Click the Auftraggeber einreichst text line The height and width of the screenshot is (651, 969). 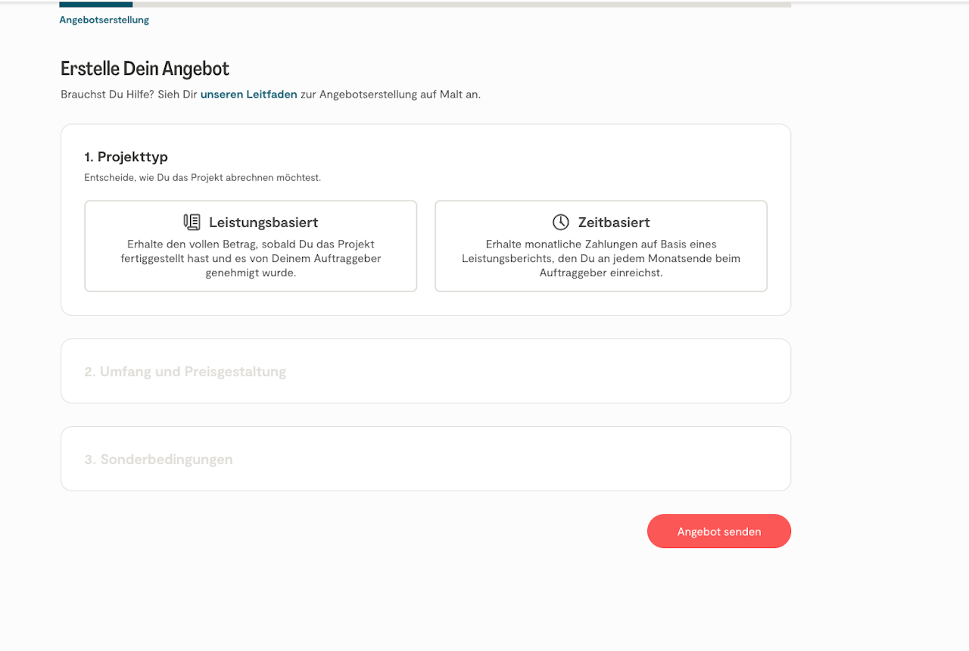tap(601, 273)
